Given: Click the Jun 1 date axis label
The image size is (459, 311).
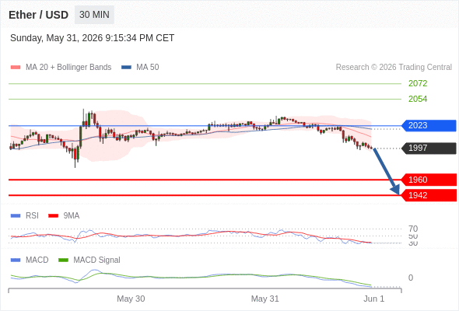Looking at the screenshot, I should 374,299.
